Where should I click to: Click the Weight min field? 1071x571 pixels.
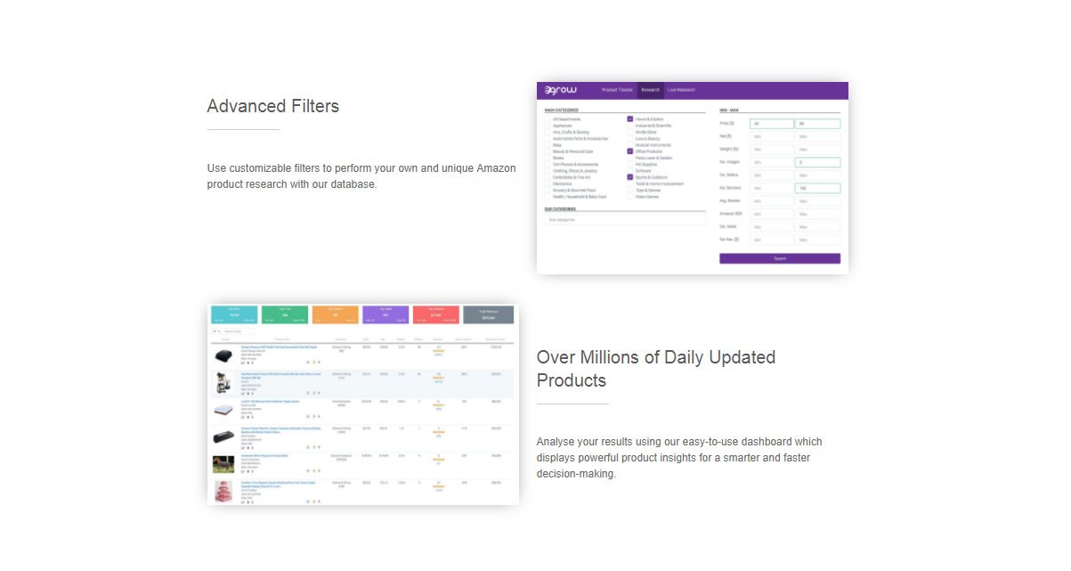tap(772, 150)
